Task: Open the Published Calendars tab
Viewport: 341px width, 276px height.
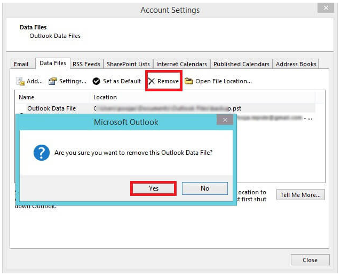Action: (x=241, y=64)
